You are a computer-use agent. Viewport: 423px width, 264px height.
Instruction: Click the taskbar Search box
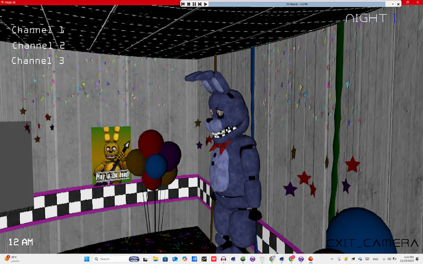pyautogui.click(x=117, y=259)
